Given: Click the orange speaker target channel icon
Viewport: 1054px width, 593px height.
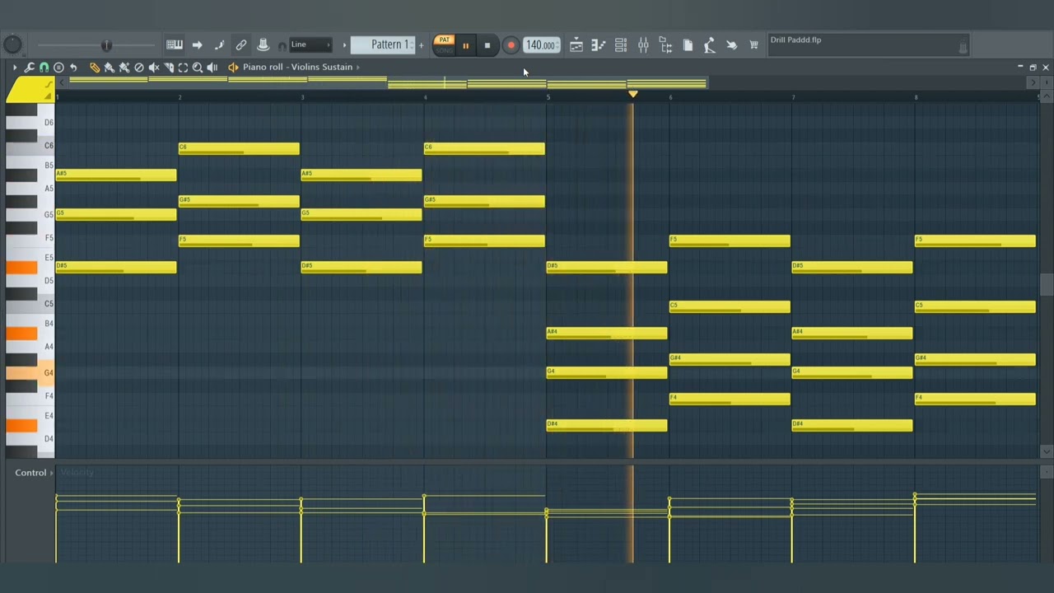Looking at the screenshot, I should (x=233, y=68).
